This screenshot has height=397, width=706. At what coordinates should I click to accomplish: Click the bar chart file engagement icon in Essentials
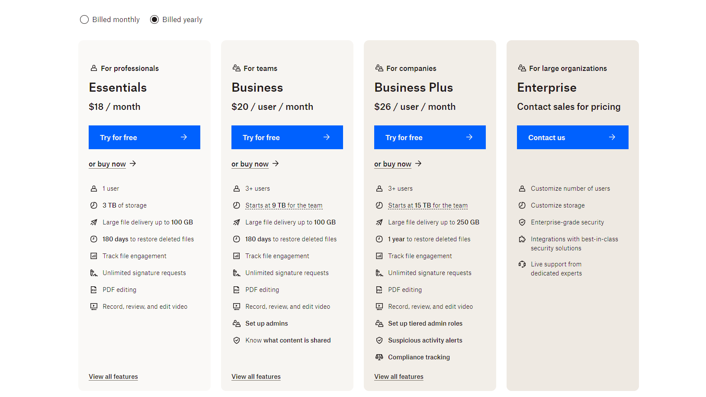click(x=94, y=256)
